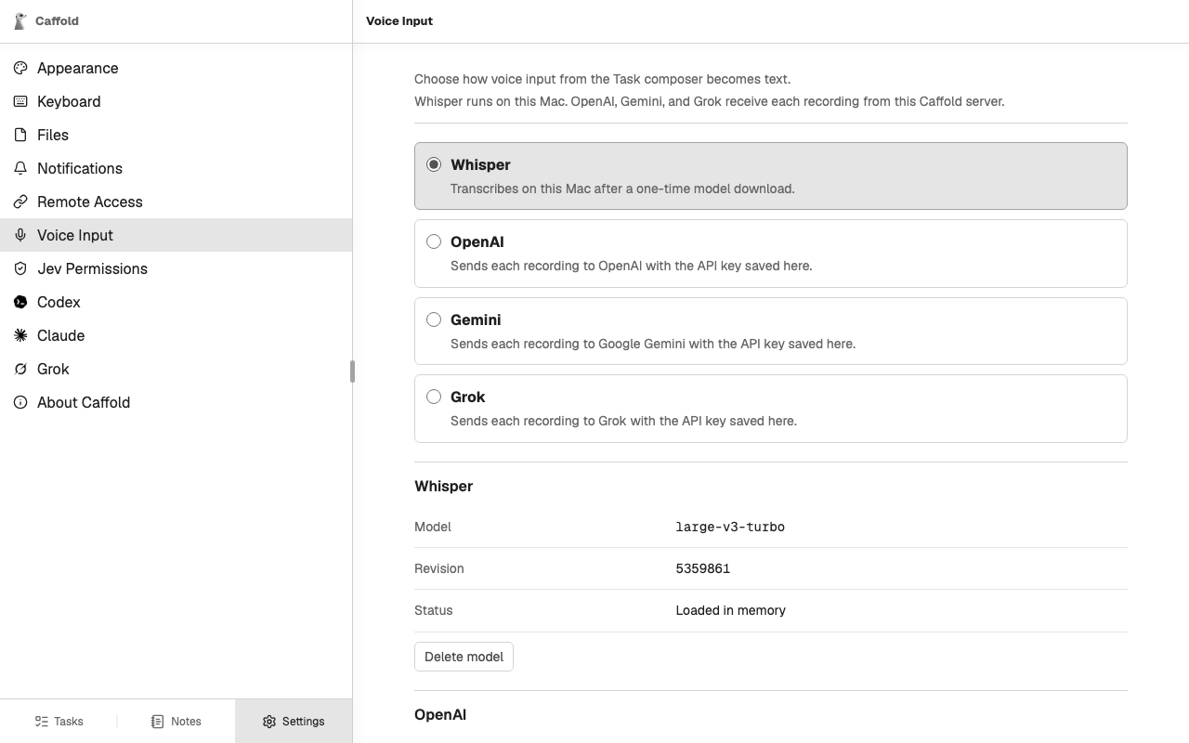
Task: Click the About Caffold info icon
Action: point(20,402)
